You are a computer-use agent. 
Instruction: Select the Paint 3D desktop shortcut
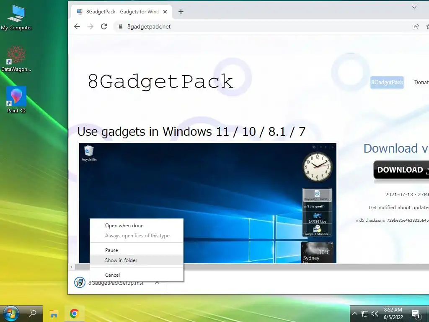(x=16, y=100)
